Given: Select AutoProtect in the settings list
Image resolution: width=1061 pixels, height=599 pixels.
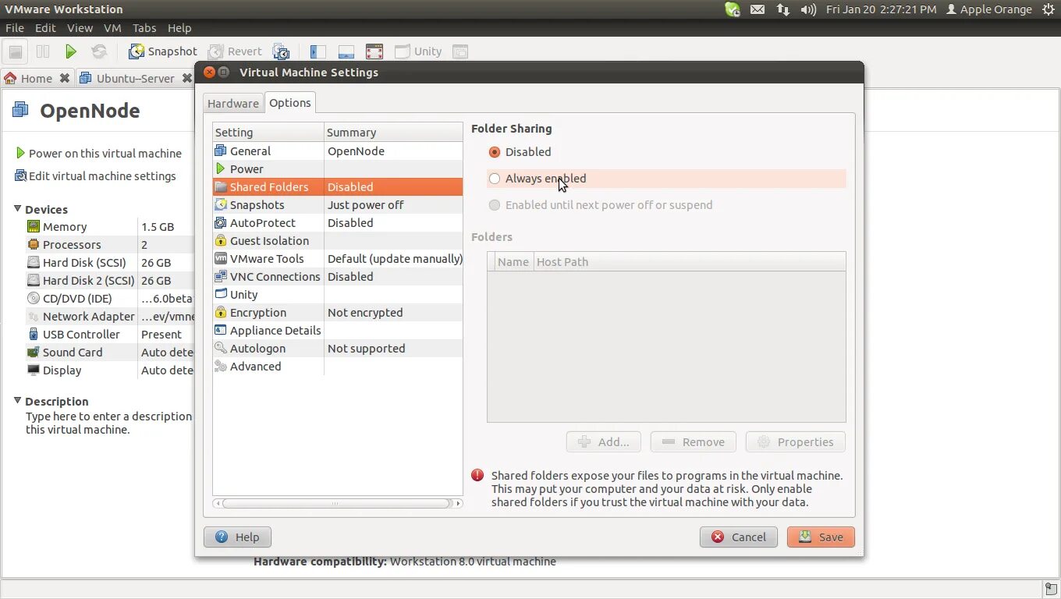Looking at the screenshot, I should [x=338, y=223].
